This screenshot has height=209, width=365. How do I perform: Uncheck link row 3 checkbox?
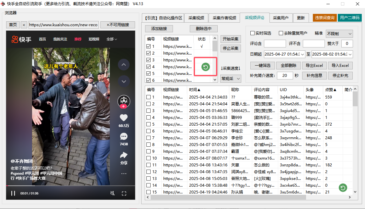point(149,60)
